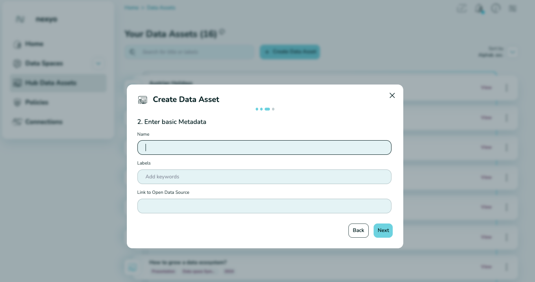Select Data Assets in the breadcrumb
This screenshot has height=282, width=535.
pos(161,7)
